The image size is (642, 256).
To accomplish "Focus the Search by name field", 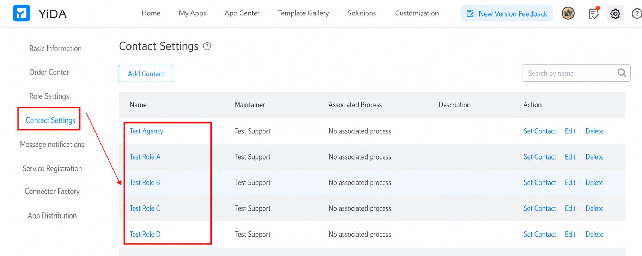I will (576, 73).
